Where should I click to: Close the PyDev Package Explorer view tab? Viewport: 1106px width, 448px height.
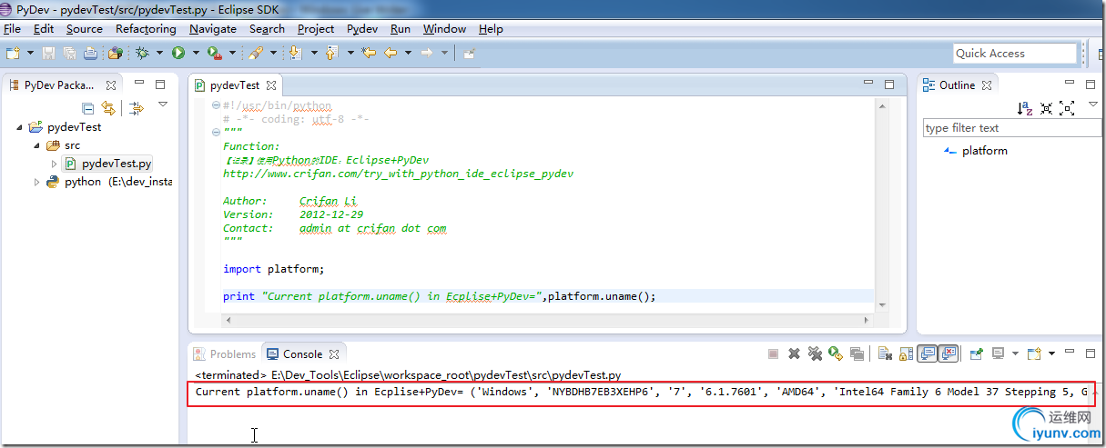coord(110,85)
